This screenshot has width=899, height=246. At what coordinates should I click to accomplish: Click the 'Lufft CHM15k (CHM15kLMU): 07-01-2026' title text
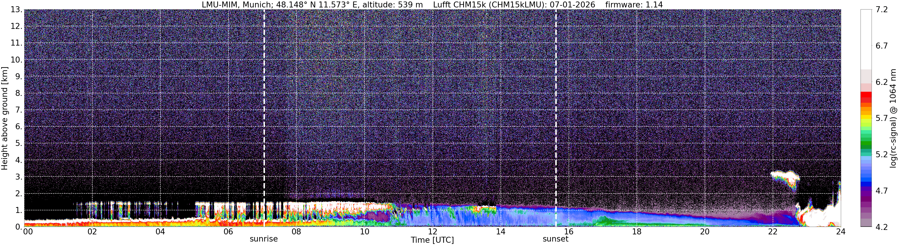click(x=514, y=5)
